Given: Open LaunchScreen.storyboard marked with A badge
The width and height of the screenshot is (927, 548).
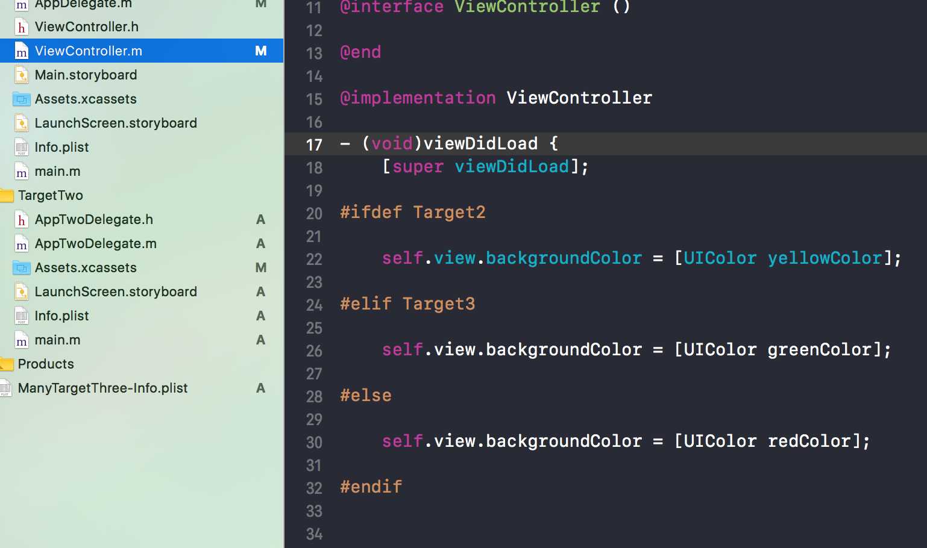Looking at the screenshot, I should click(x=116, y=291).
